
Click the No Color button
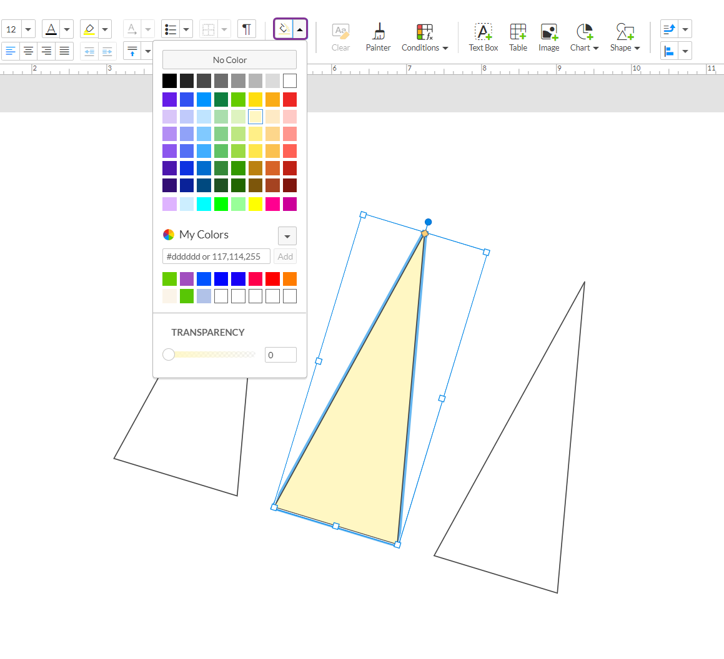(x=229, y=60)
